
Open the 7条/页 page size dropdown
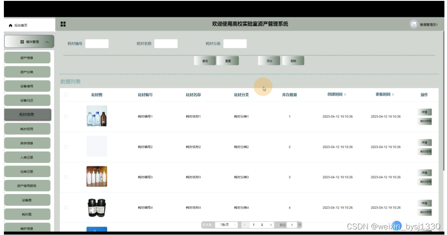226,225
